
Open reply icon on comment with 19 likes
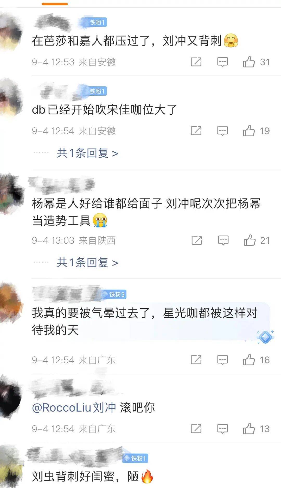tap(222, 131)
